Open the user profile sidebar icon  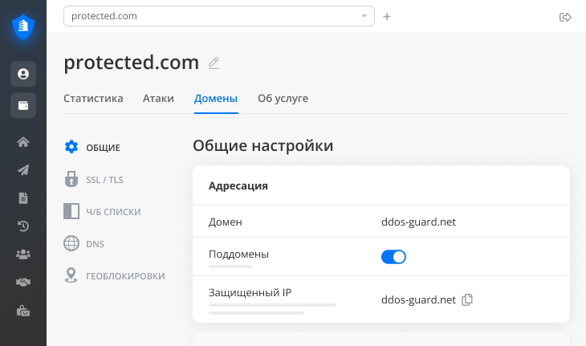[x=23, y=74]
